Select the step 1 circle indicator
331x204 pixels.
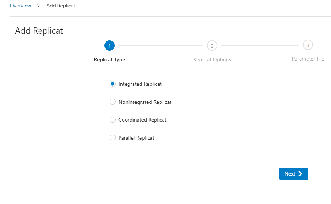110,45
